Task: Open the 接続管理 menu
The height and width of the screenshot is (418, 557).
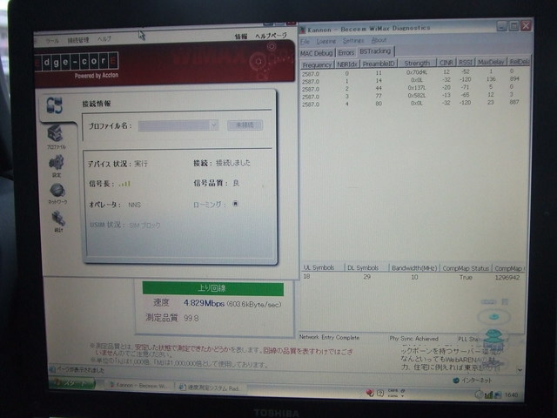Action: (x=78, y=40)
